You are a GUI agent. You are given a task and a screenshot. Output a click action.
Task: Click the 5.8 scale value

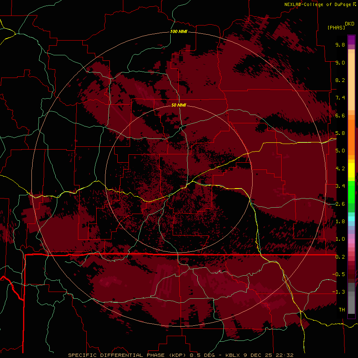coord(340,133)
